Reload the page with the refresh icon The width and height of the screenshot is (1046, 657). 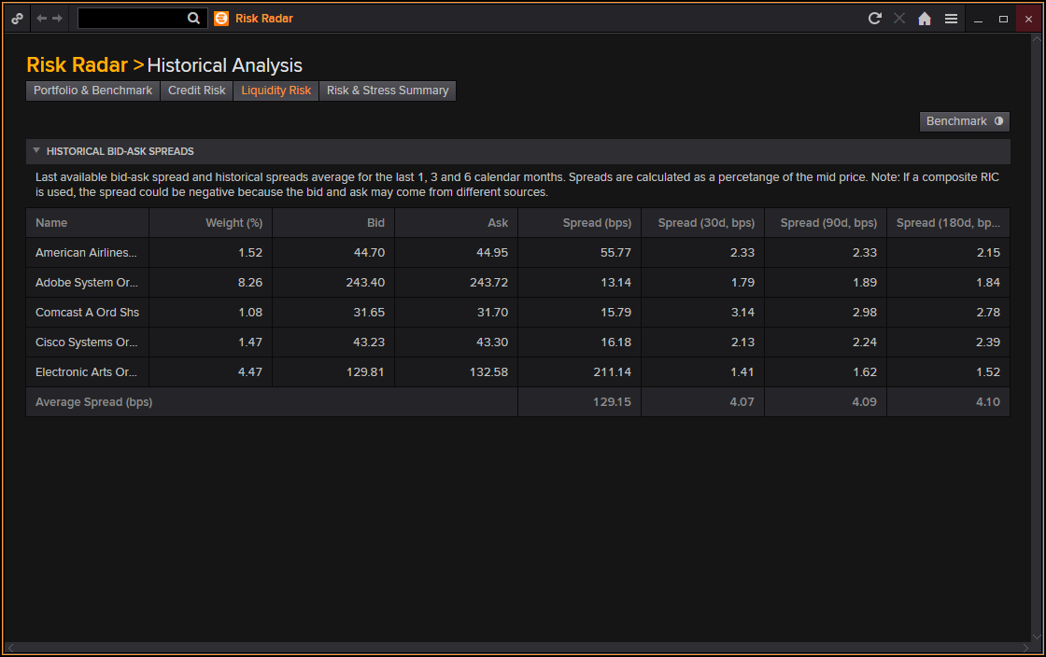874,19
